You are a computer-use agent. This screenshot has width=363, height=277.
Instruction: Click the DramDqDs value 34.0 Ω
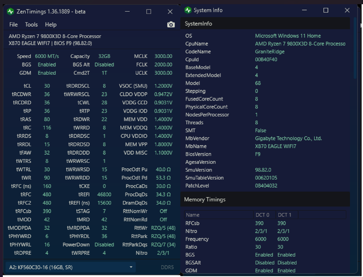pos(163,203)
